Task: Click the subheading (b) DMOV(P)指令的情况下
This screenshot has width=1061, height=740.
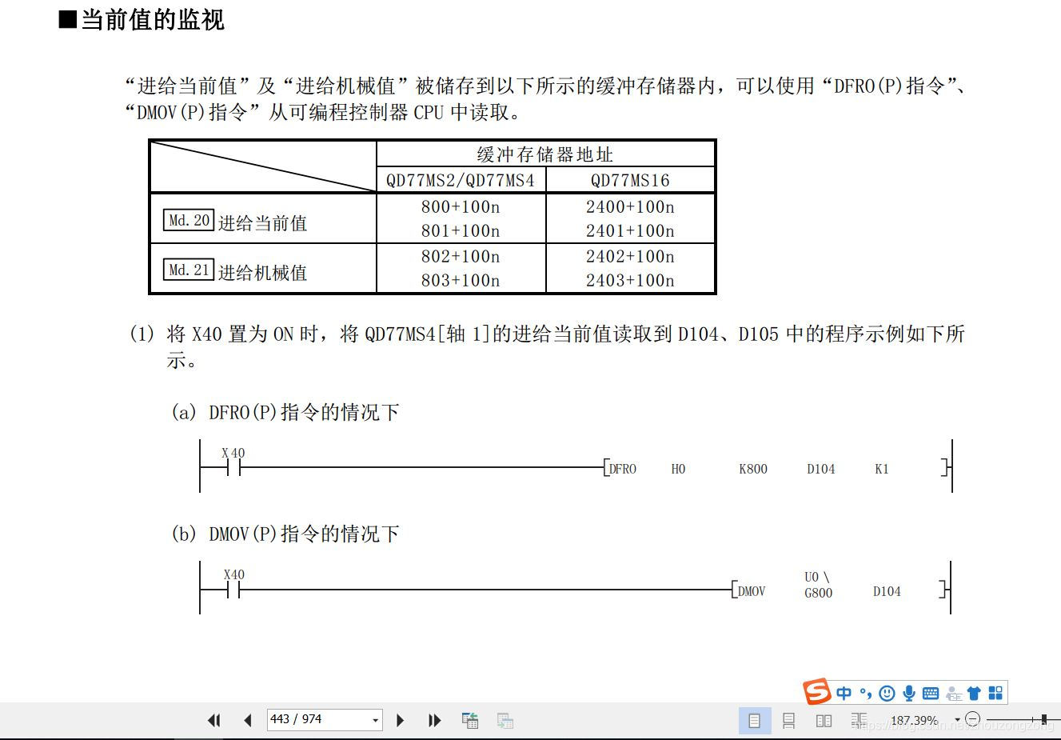Action: 285,534
